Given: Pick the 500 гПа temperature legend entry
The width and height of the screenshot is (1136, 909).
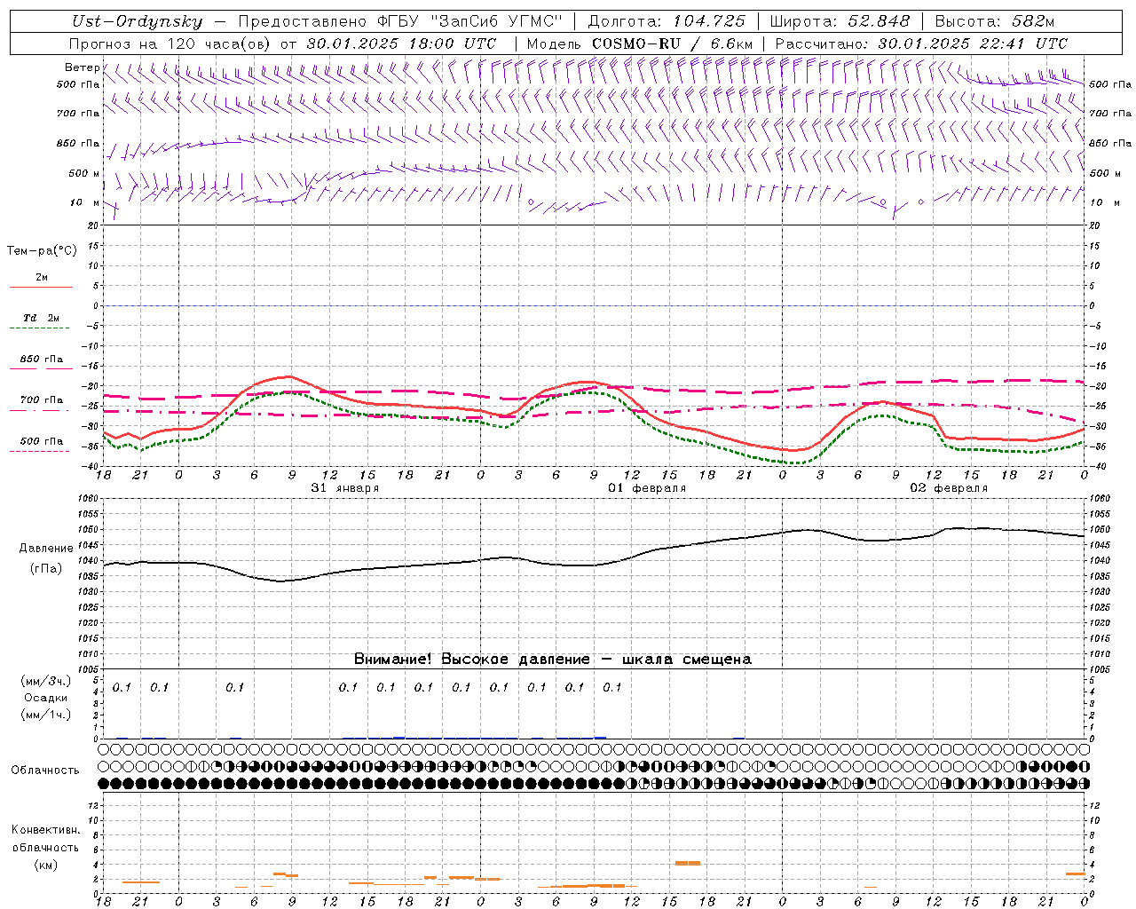Looking at the screenshot, I should coord(41,441).
